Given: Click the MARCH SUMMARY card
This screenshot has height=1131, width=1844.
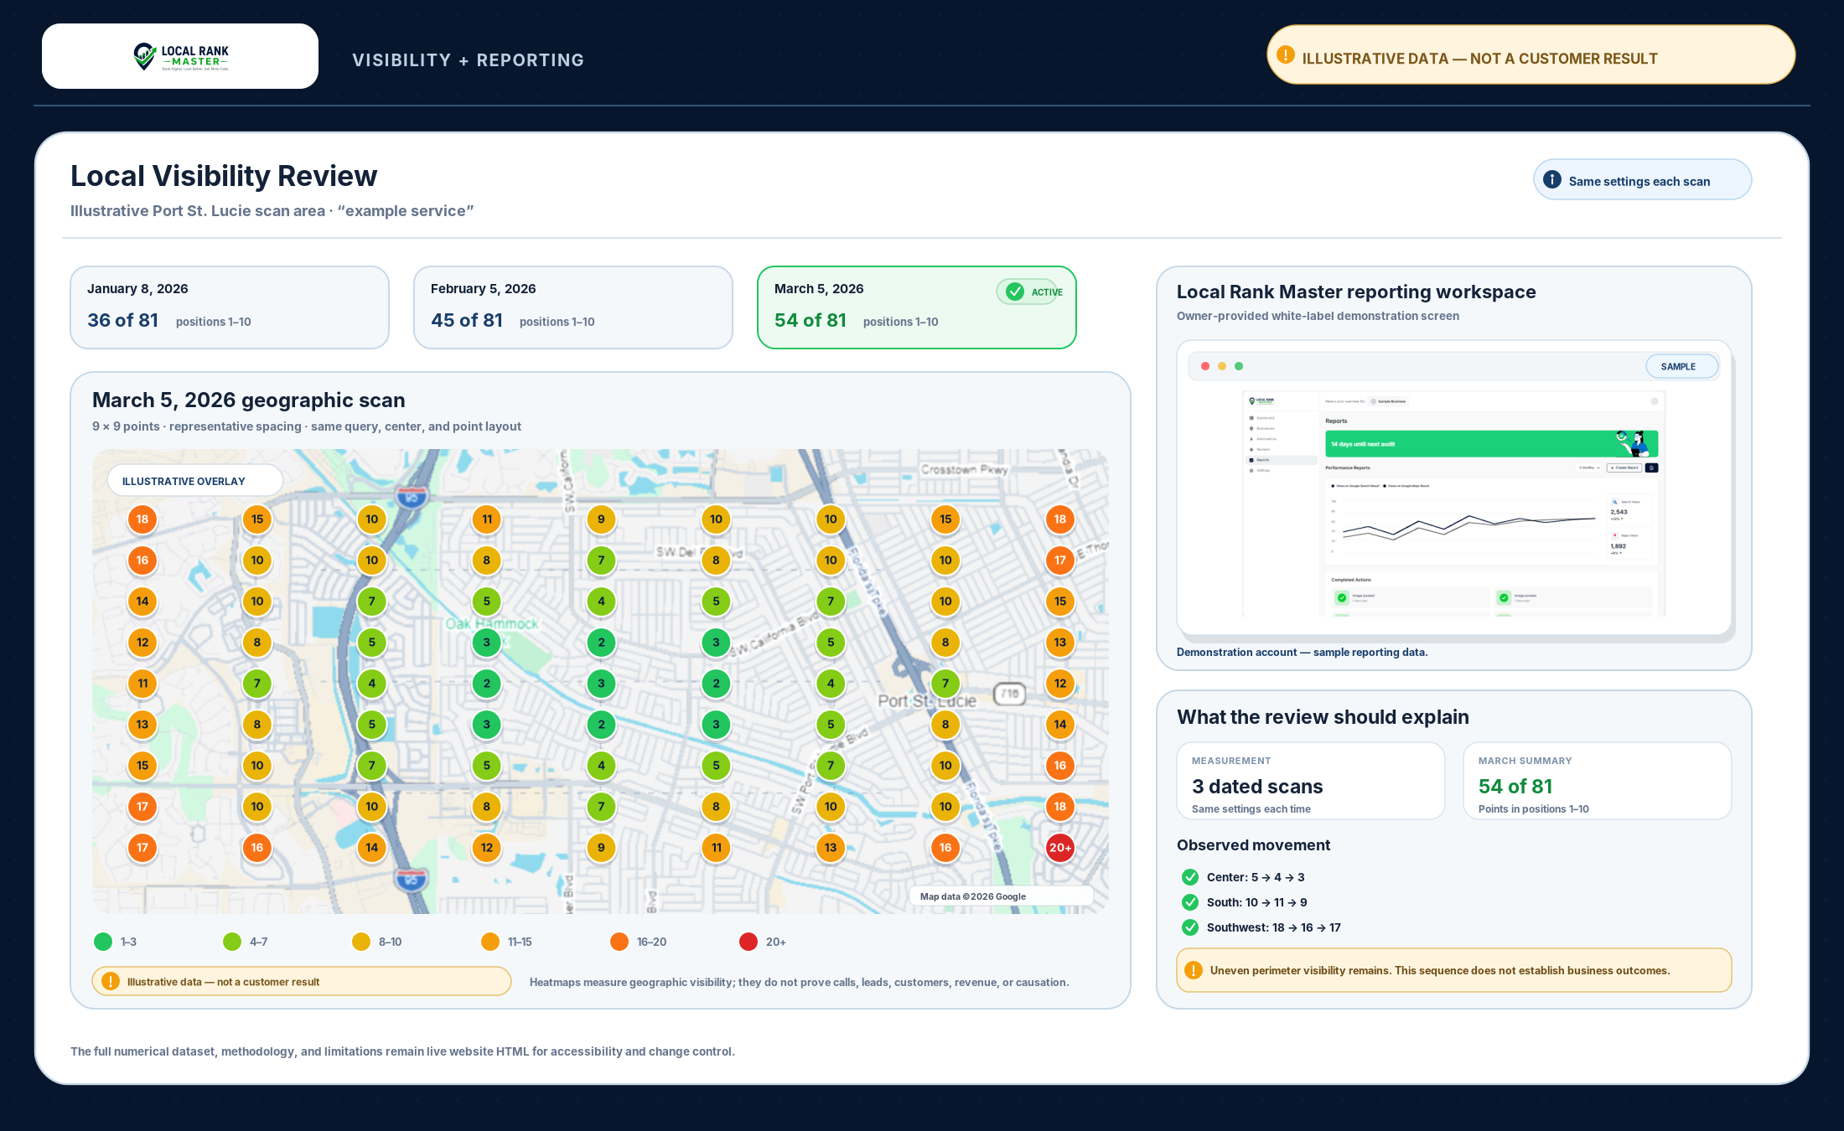Looking at the screenshot, I should click(x=1598, y=781).
